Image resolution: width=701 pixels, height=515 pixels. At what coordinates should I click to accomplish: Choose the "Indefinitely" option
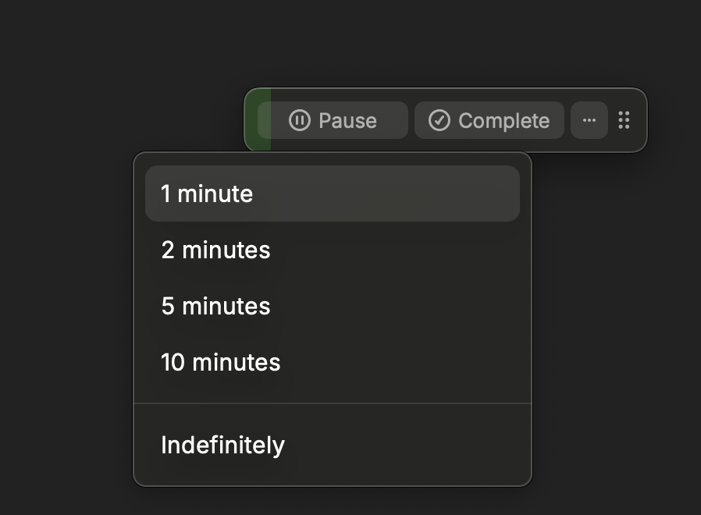pos(222,445)
